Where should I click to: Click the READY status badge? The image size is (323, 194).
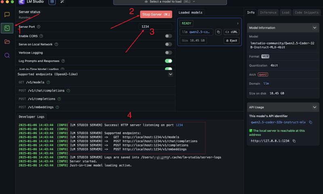tap(187, 23)
